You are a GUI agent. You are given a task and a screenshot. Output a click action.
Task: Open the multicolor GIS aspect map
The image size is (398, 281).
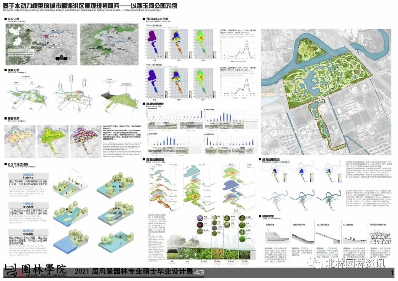[x=86, y=142]
